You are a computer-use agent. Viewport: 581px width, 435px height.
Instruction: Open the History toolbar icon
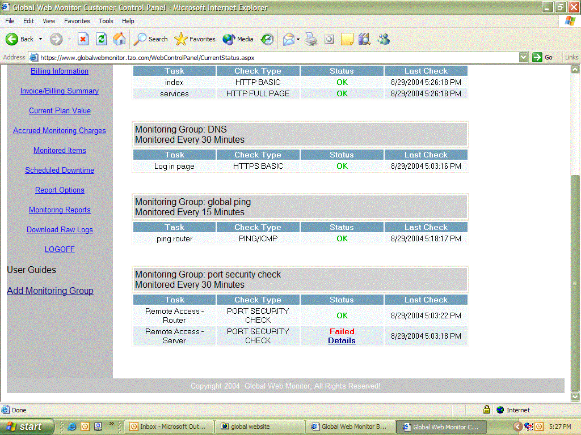click(267, 39)
